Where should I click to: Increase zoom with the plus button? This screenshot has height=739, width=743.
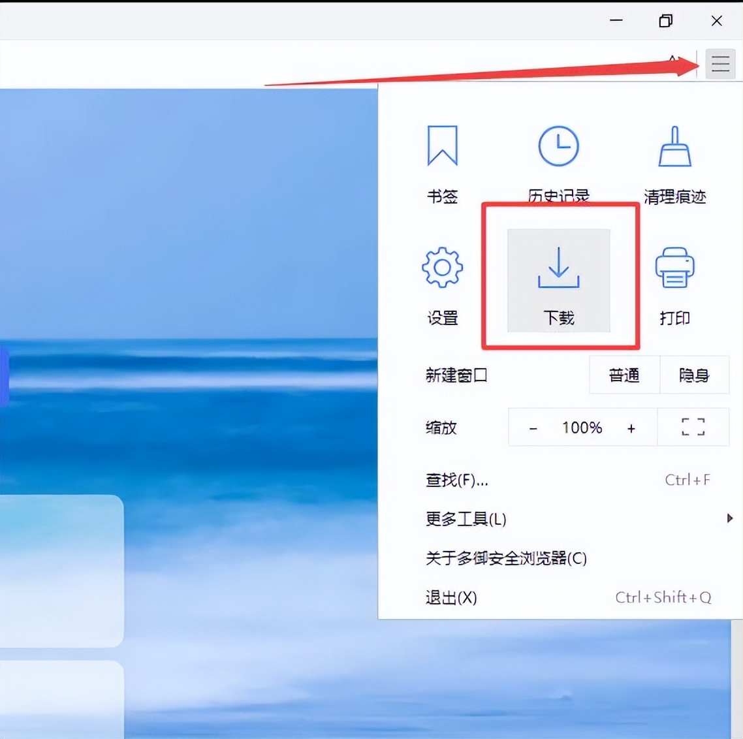click(631, 427)
